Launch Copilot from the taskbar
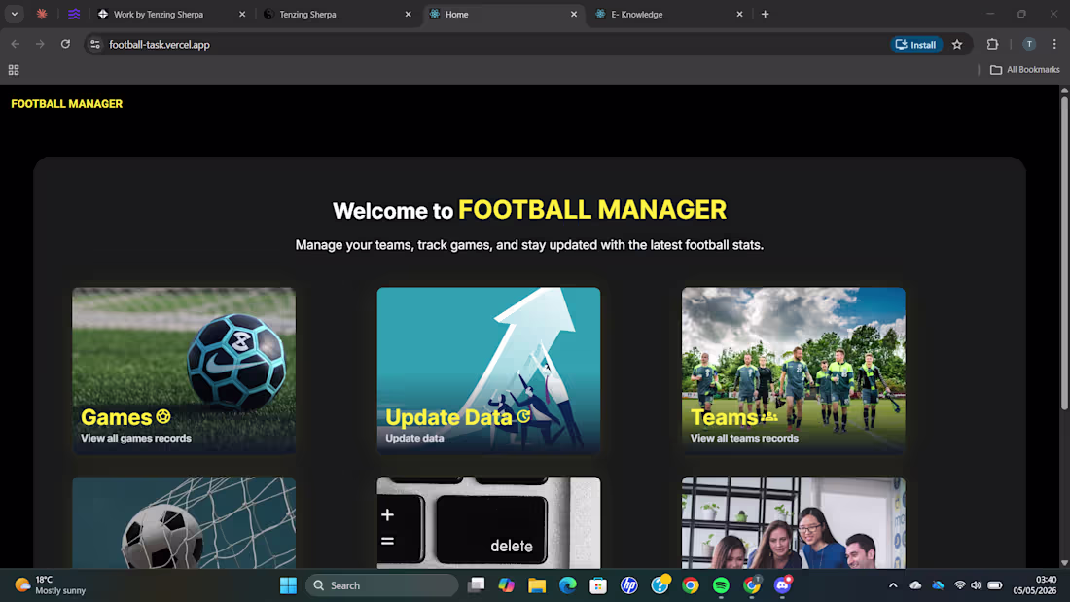This screenshot has height=602, width=1070. (x=507, y=585)
